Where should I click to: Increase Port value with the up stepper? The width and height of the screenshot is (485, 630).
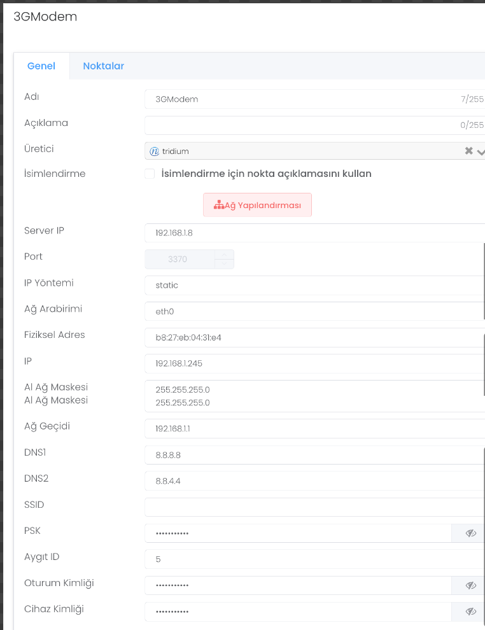(223, 255)
